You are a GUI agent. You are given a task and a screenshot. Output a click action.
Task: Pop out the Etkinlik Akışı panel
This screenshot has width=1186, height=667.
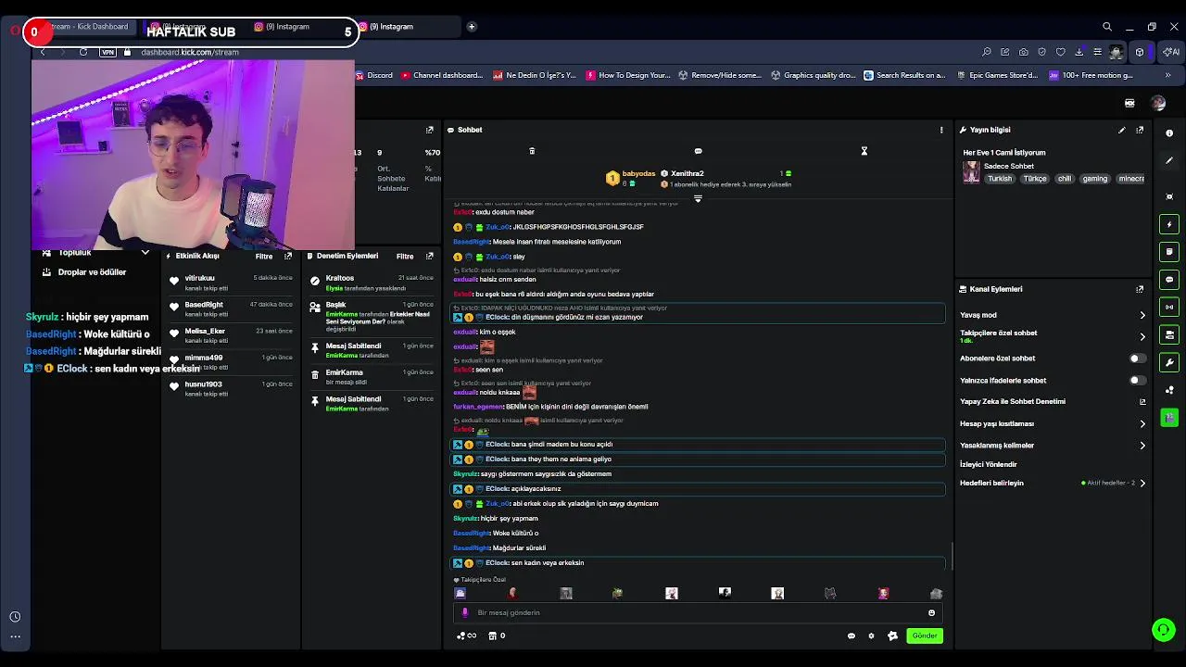(x=288, y=256)
